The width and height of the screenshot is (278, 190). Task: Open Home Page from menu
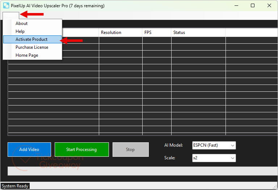pyautogui.click(x=33, y=55)
